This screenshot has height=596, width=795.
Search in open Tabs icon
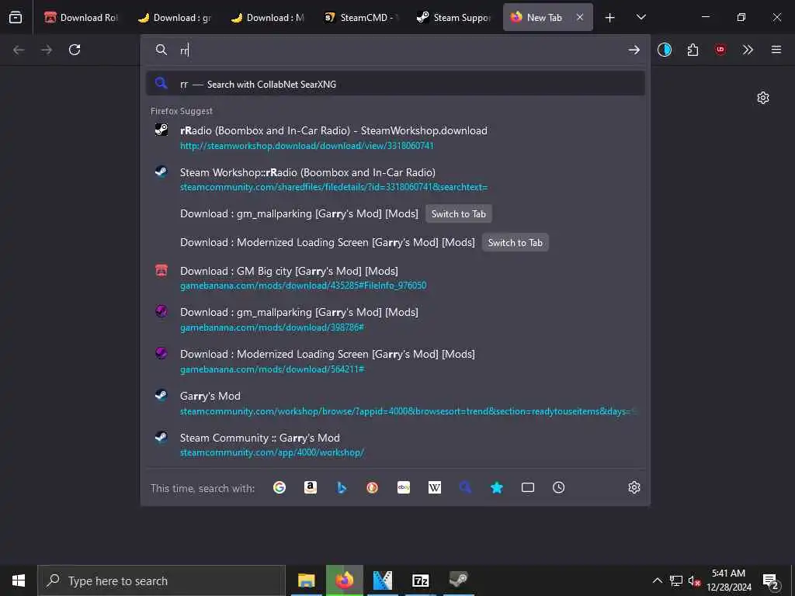528,487
